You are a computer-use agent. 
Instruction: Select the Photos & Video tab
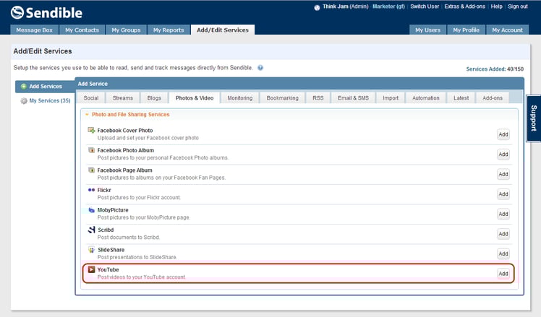pos(195,98)
